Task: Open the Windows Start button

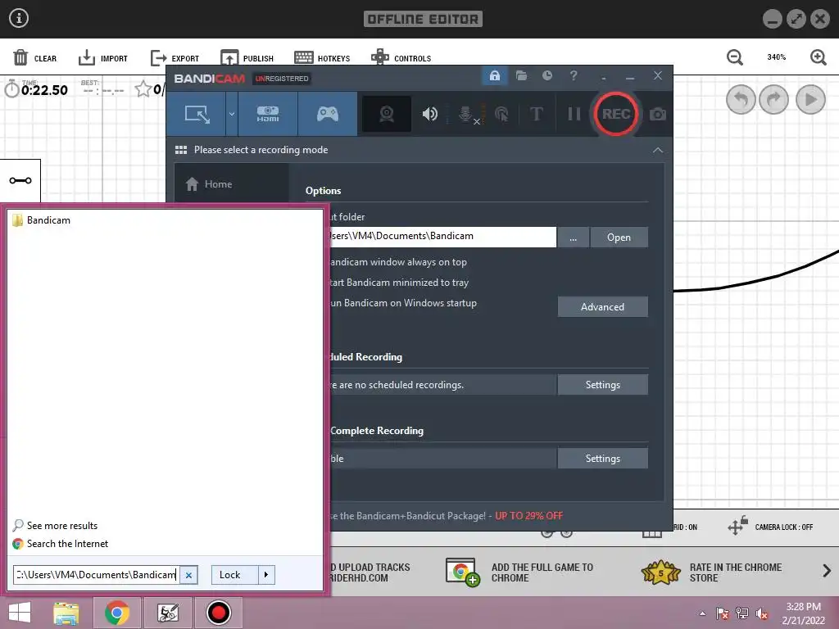Action: tap(20, 613)
